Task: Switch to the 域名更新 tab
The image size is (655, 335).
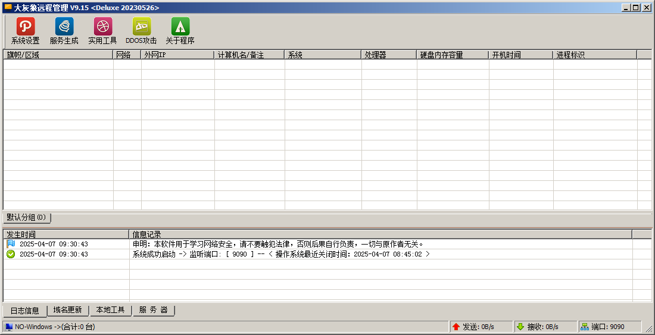Action: coord(67,310)
